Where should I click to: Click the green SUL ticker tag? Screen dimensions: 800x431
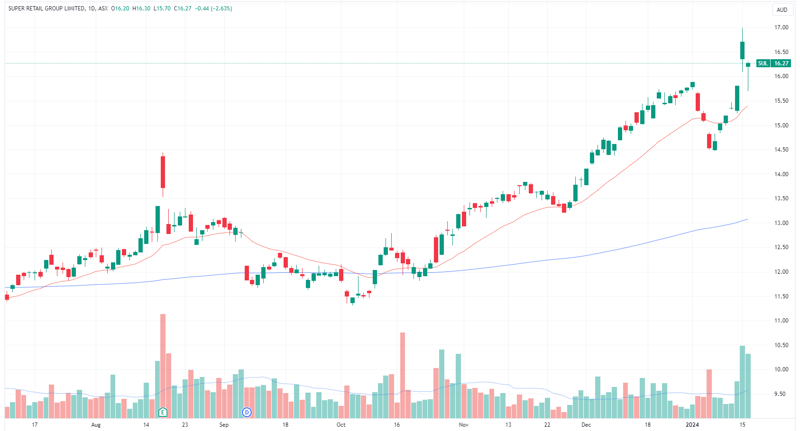tap(763, 63)
